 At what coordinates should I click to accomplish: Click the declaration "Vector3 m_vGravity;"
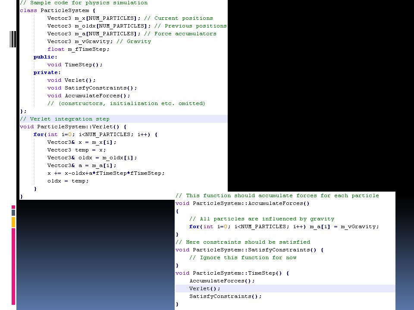[x=80, y=42]
